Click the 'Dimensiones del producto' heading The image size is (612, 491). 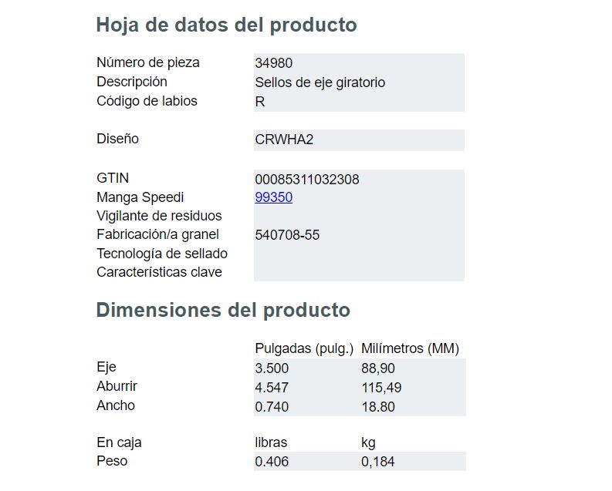click(223, 310)
